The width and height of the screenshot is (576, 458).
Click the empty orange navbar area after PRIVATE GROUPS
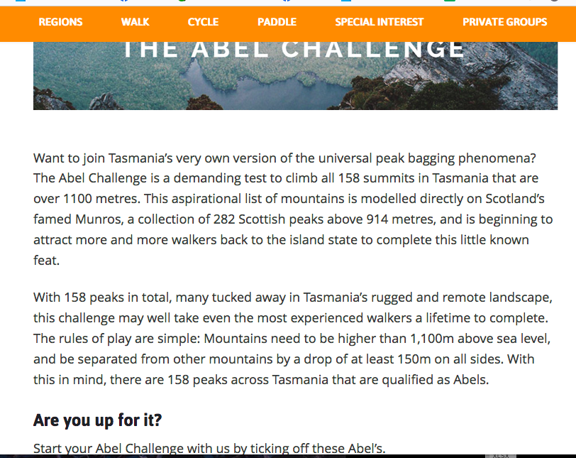point(562,23)
